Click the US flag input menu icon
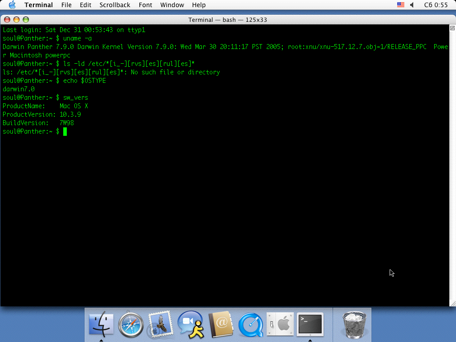Viewport: 456px width, 342px height. pos(400,4)
